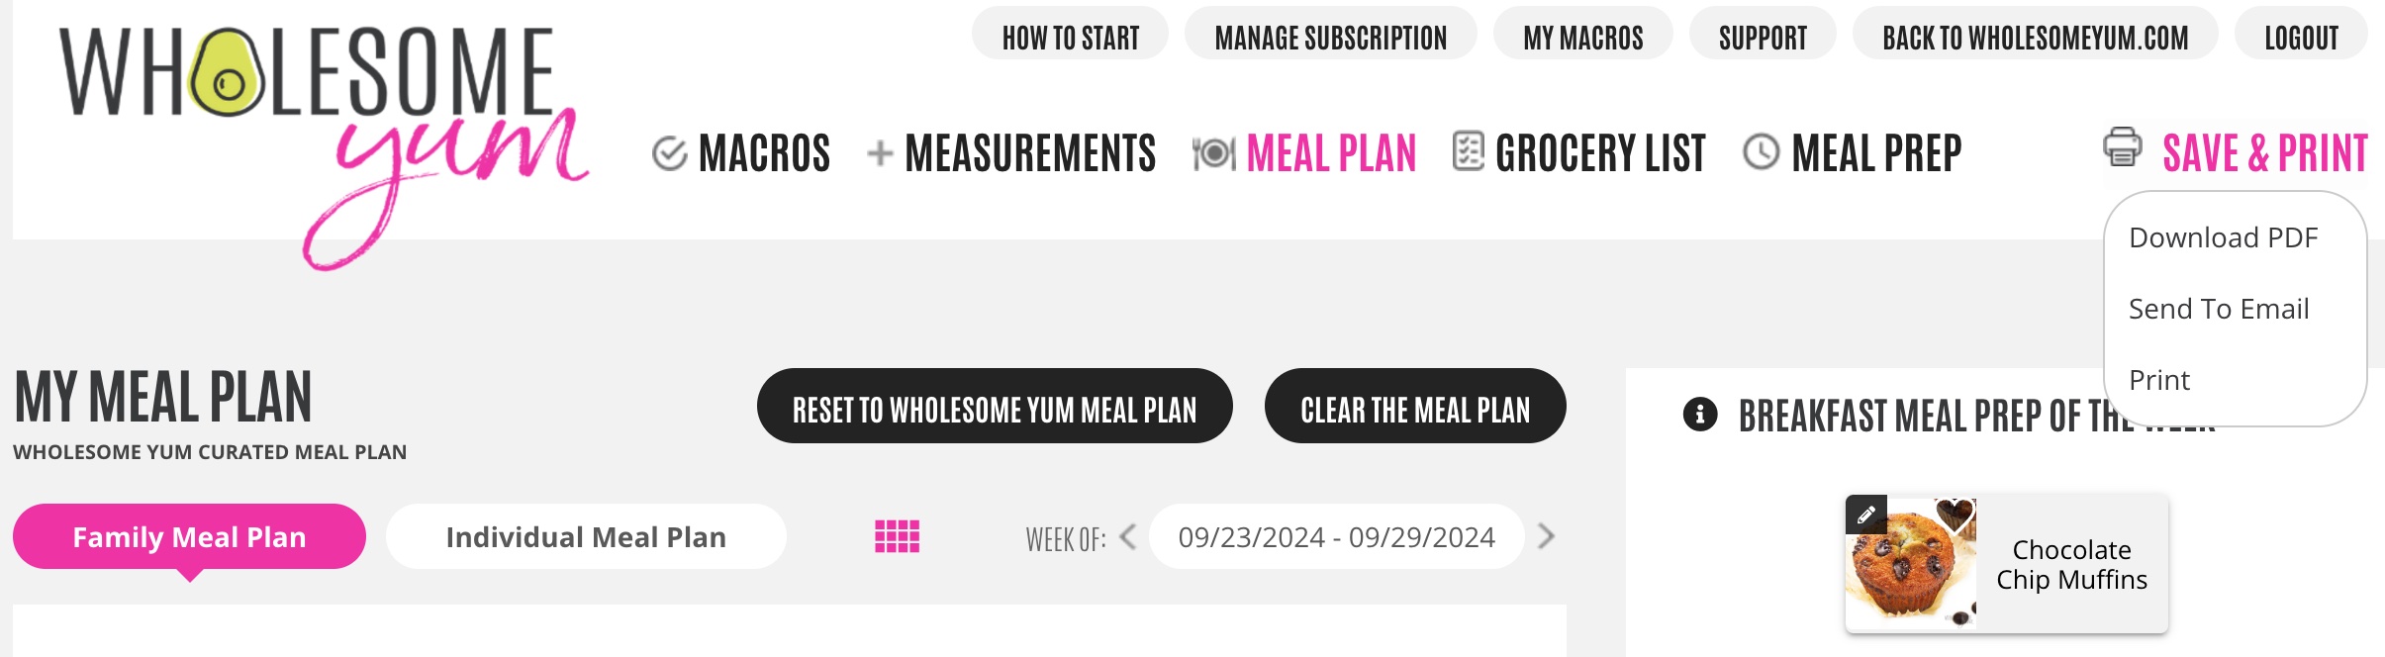
Task: Click the clock icon beside Meal Prep
Action: click(x=1762, y=152)
